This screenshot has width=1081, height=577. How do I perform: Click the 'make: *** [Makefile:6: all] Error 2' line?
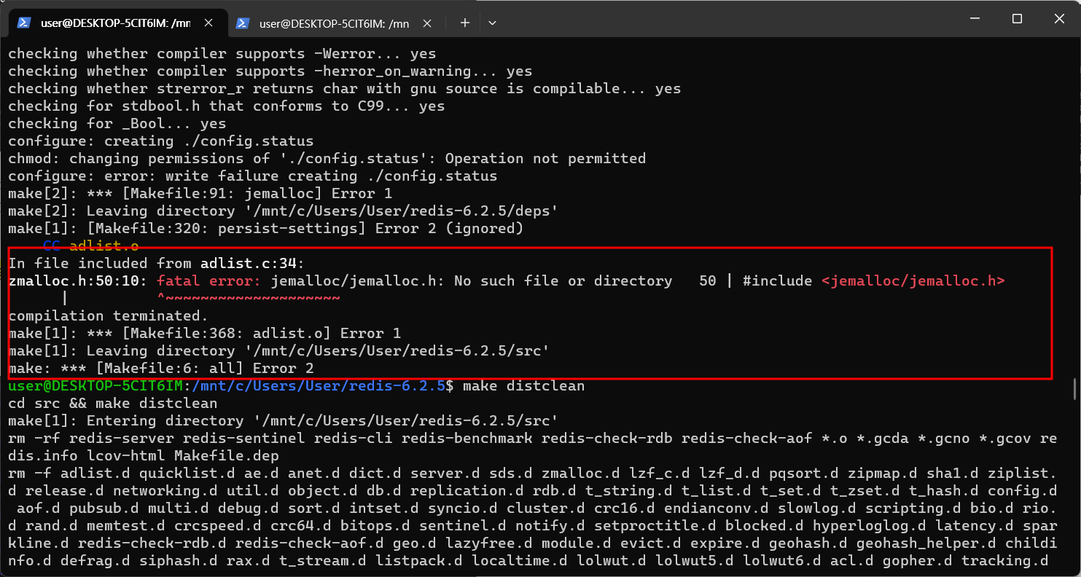click(x=161, y=368)
